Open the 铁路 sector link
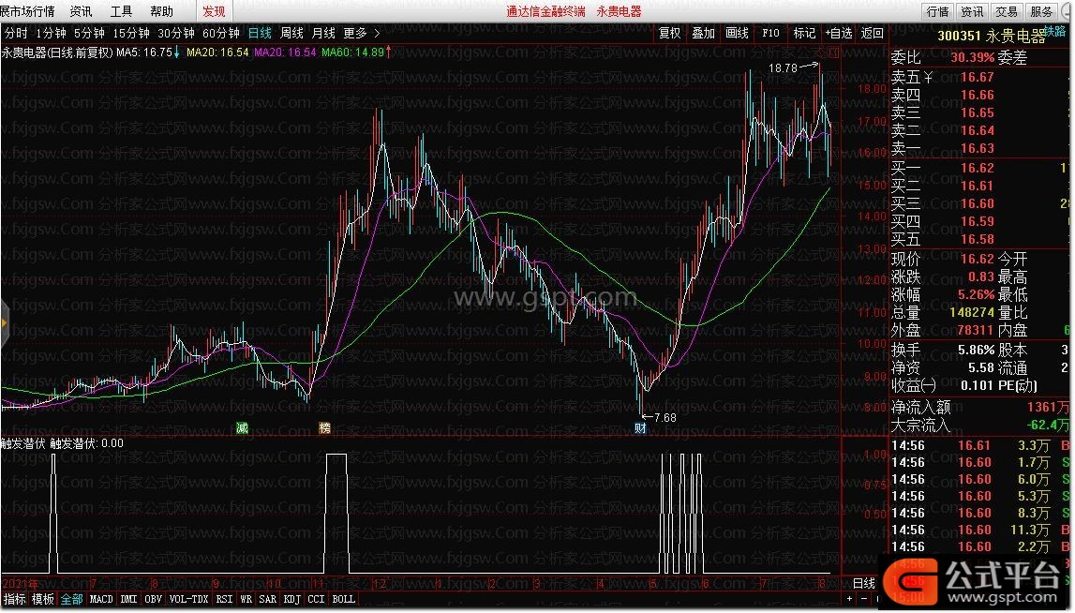This screenshot has width=1075, height=613. [x=1055, y=32]
